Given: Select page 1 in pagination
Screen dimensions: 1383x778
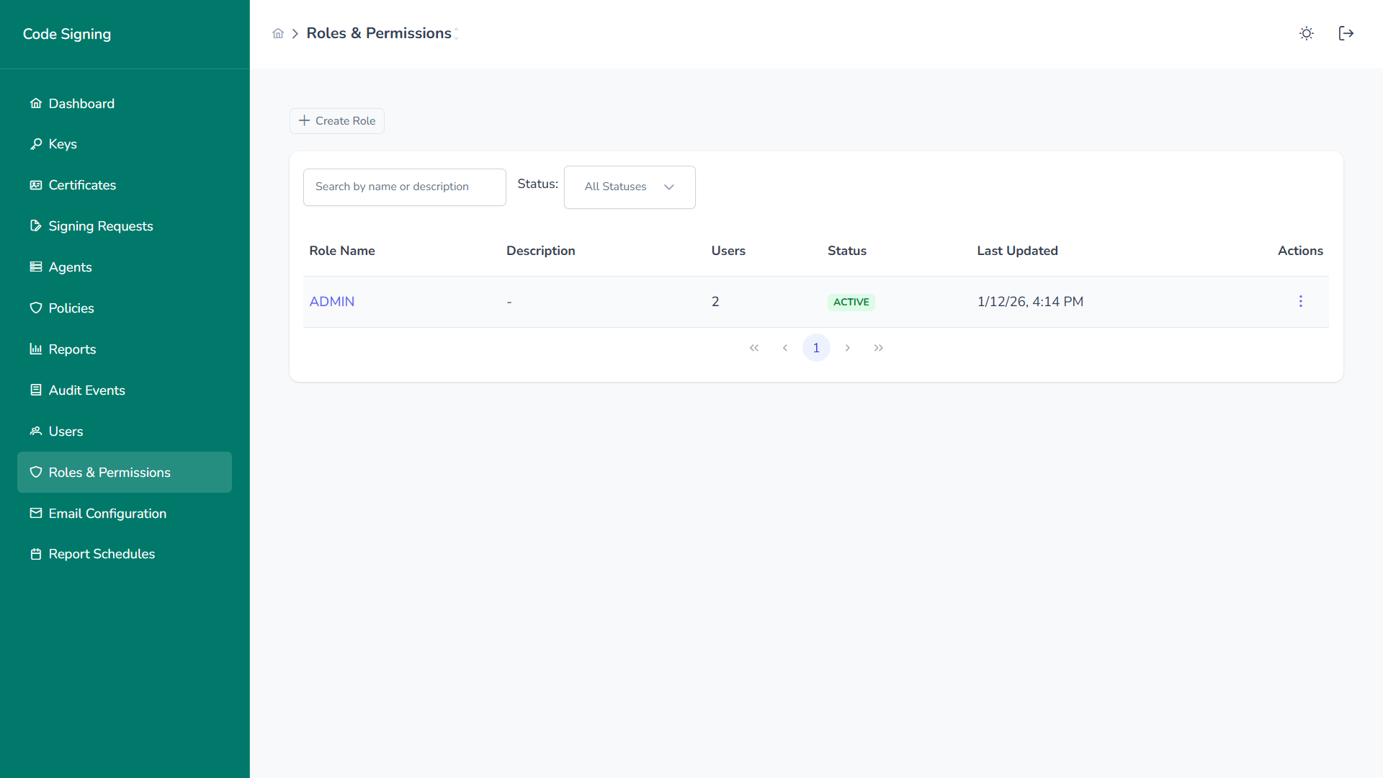Looking at the screenshot, I should point(815,348).
